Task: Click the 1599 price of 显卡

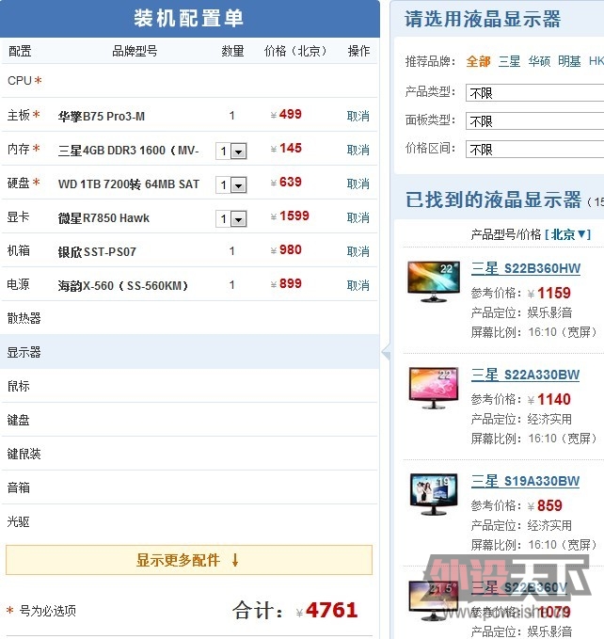Action: point(294,216)
